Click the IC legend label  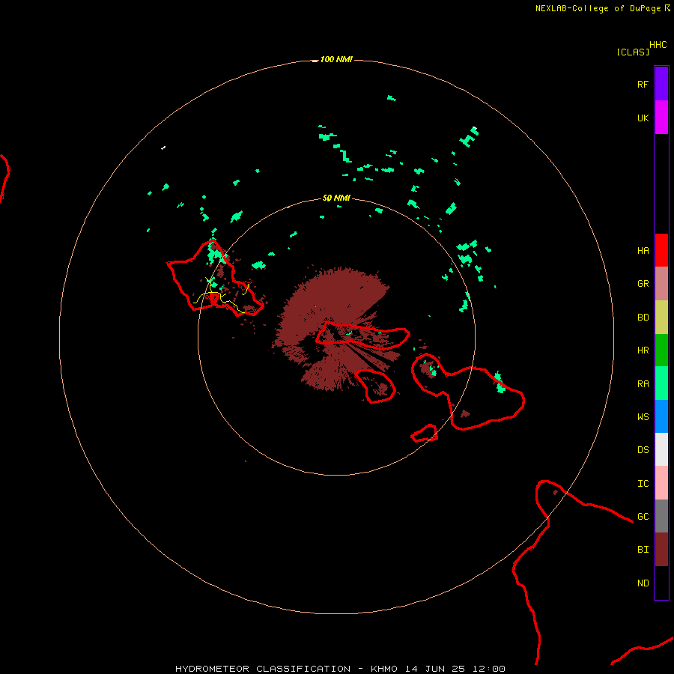[643, 484]
